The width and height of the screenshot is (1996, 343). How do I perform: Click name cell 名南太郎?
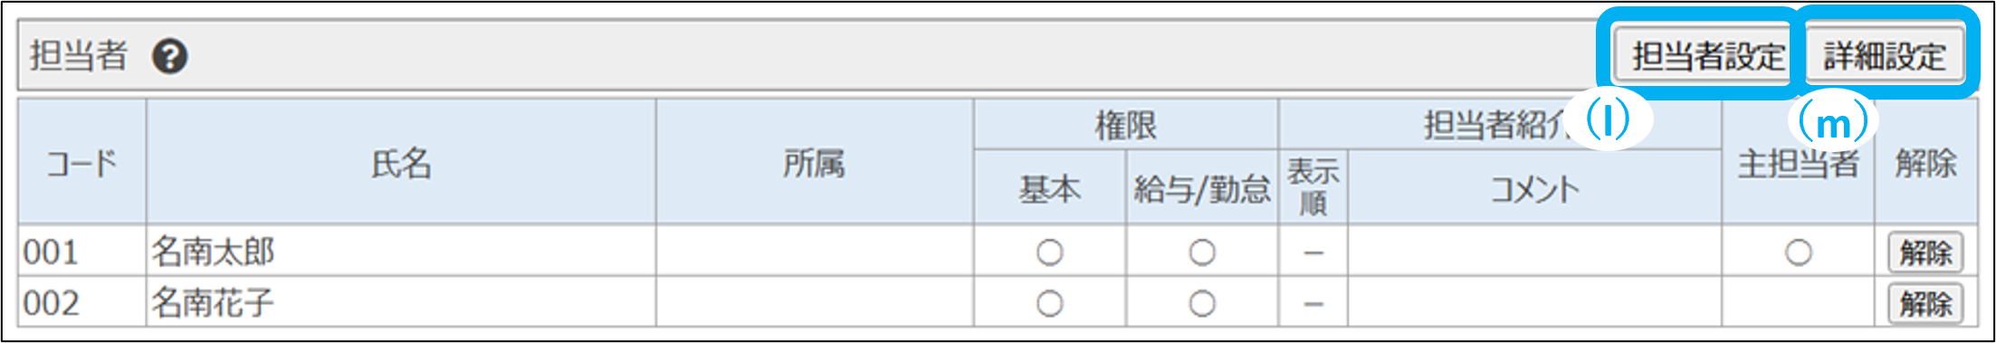click(x=401, y=252)
